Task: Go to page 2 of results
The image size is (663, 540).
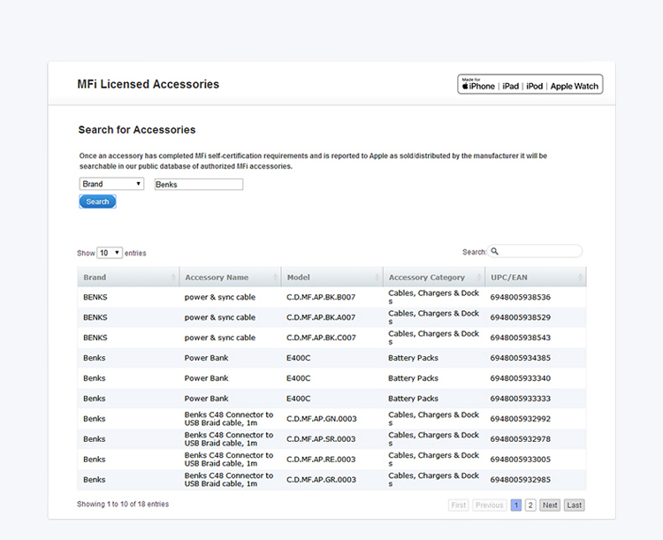Action: [530, 505]
